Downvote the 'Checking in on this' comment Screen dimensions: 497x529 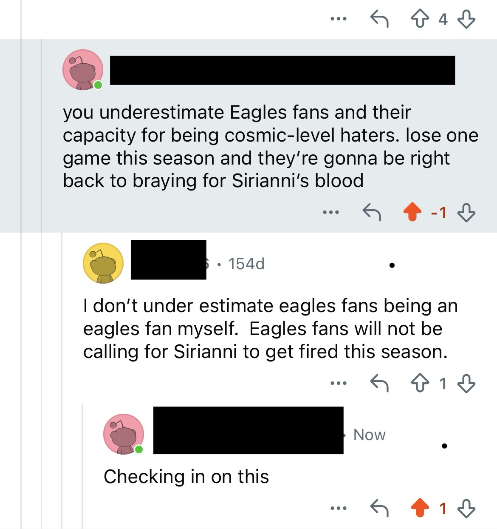pyautogui.click(x=466, y=508)
